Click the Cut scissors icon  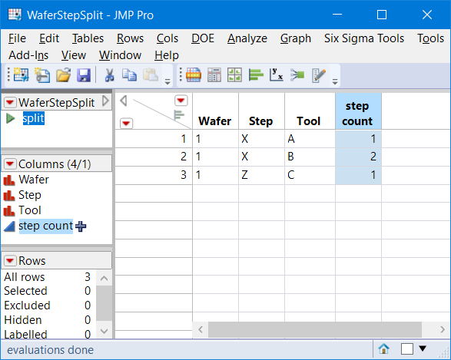coord(109,75)
